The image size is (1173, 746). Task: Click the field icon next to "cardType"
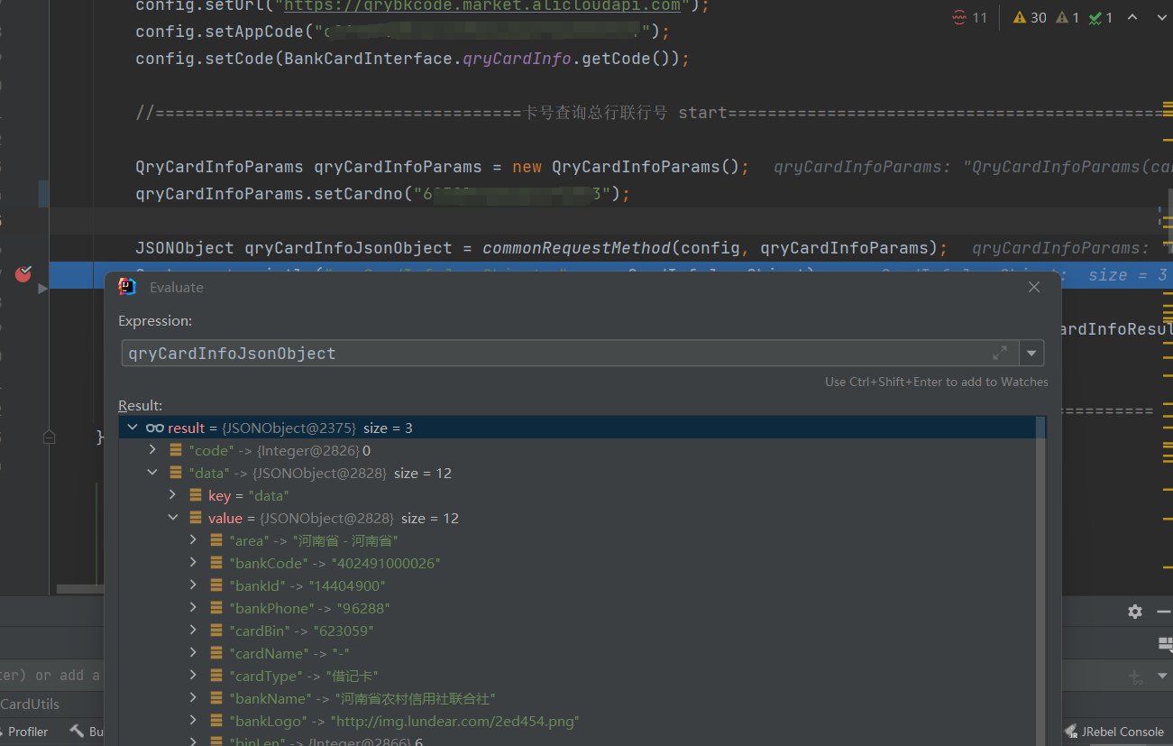pyautogui.click(x=215, y=676)
